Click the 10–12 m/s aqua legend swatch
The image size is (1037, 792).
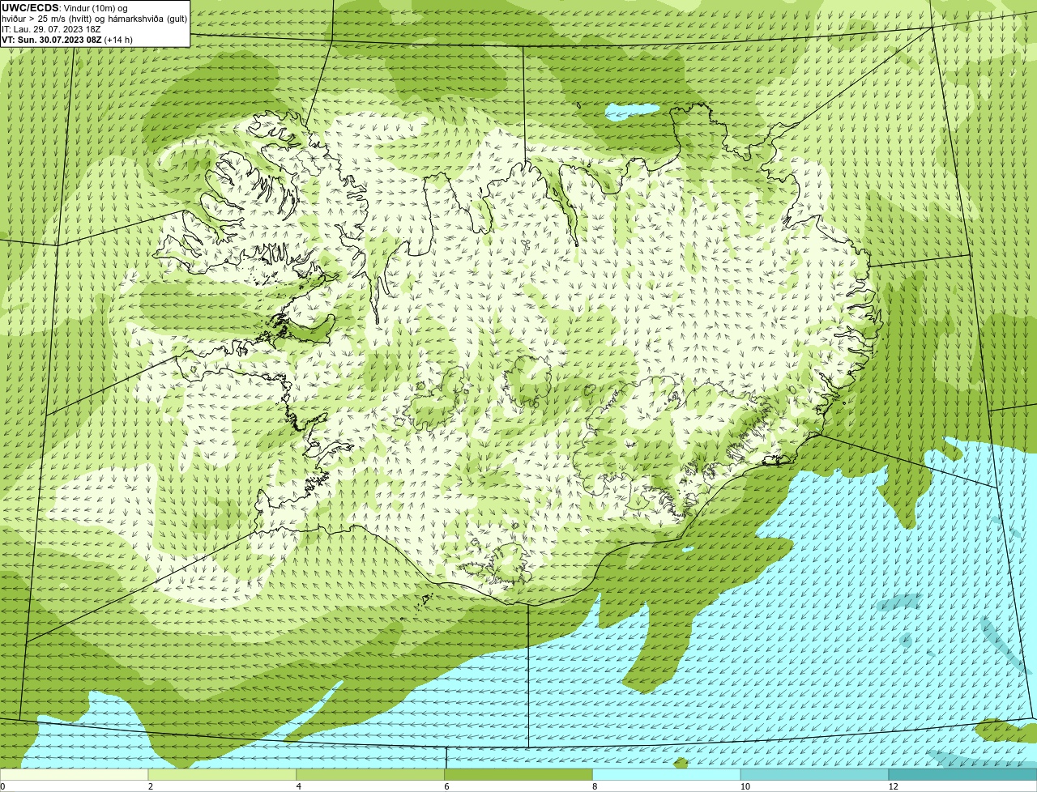pos(815,775)
